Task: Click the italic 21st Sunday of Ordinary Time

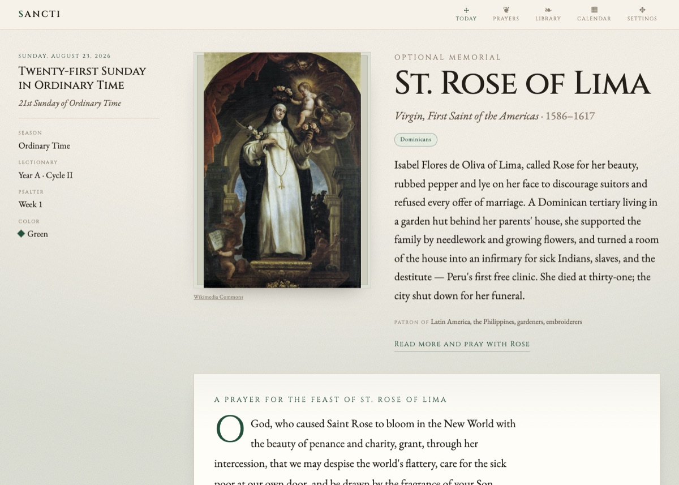Action: (70, 103)
